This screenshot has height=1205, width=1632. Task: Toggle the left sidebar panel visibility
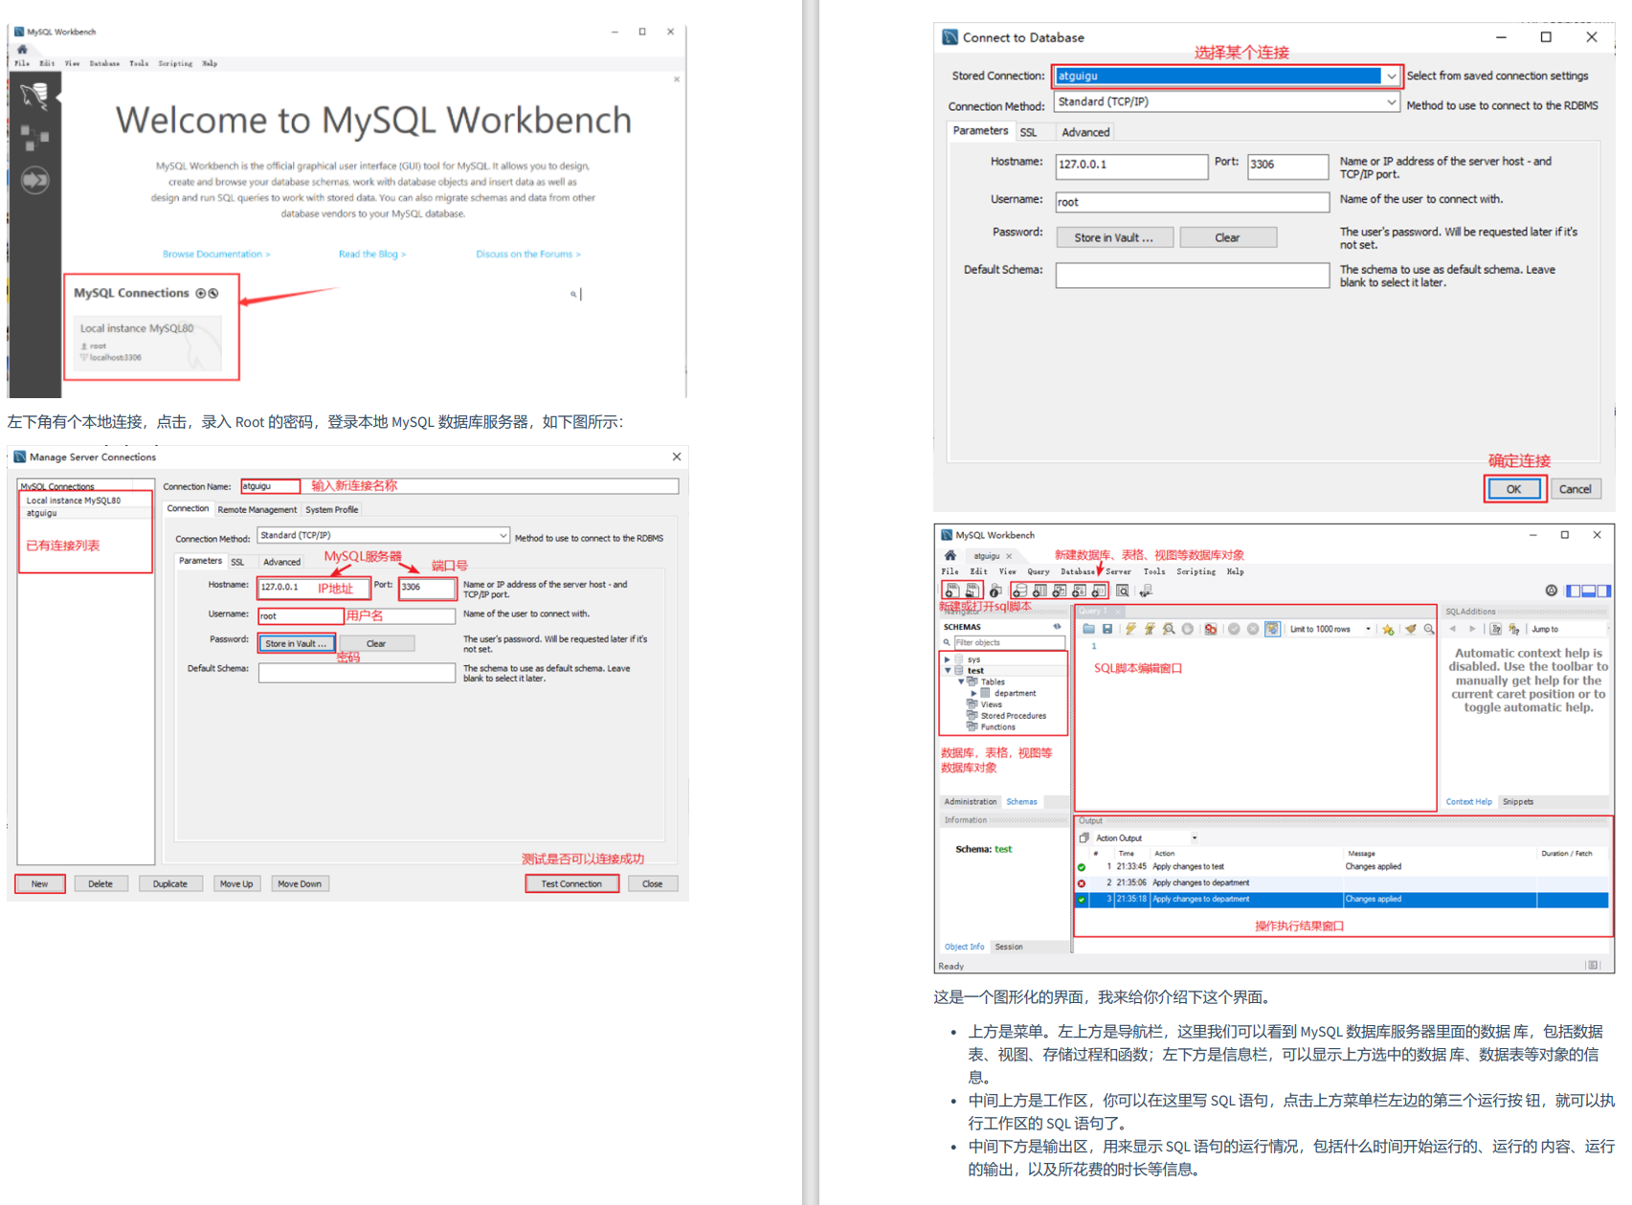(1574, 591)
